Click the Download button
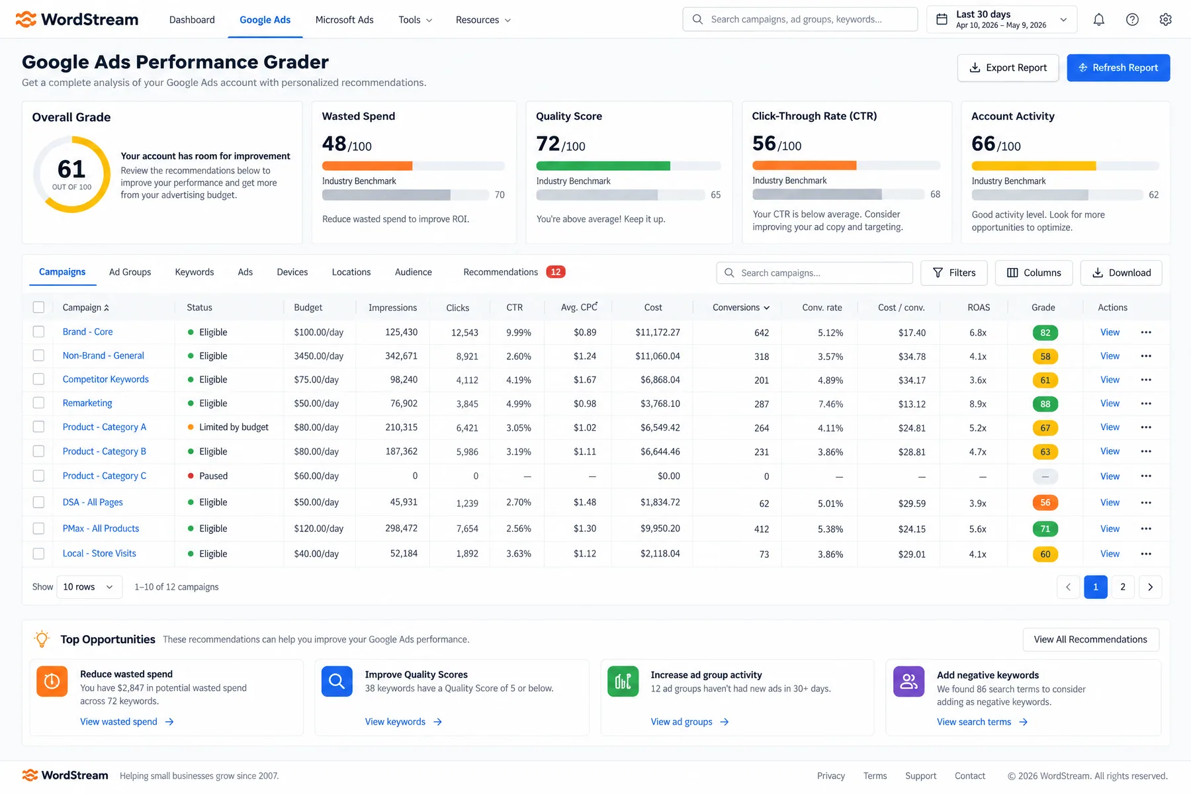This screenshot has width=1191, height=794. [x=1121, y=273]
